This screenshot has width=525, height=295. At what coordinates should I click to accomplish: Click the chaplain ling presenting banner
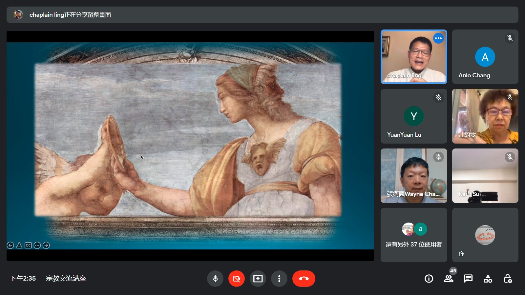pyautogui.click(x=70, y=15)
